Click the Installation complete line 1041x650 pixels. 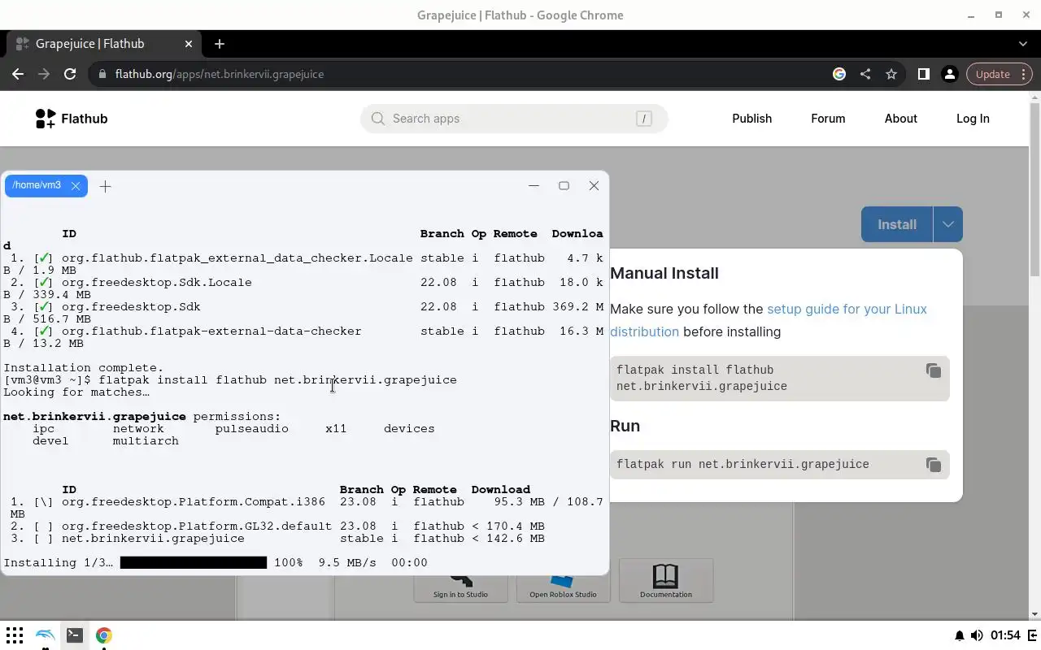point(84,367)
